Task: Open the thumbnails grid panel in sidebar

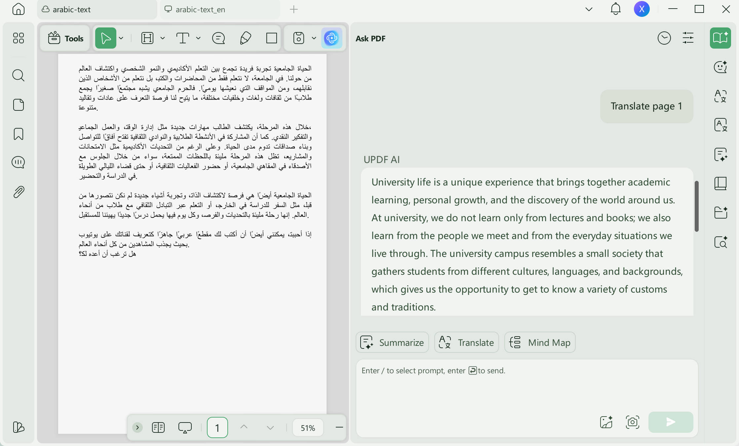Action: [18, 38]
